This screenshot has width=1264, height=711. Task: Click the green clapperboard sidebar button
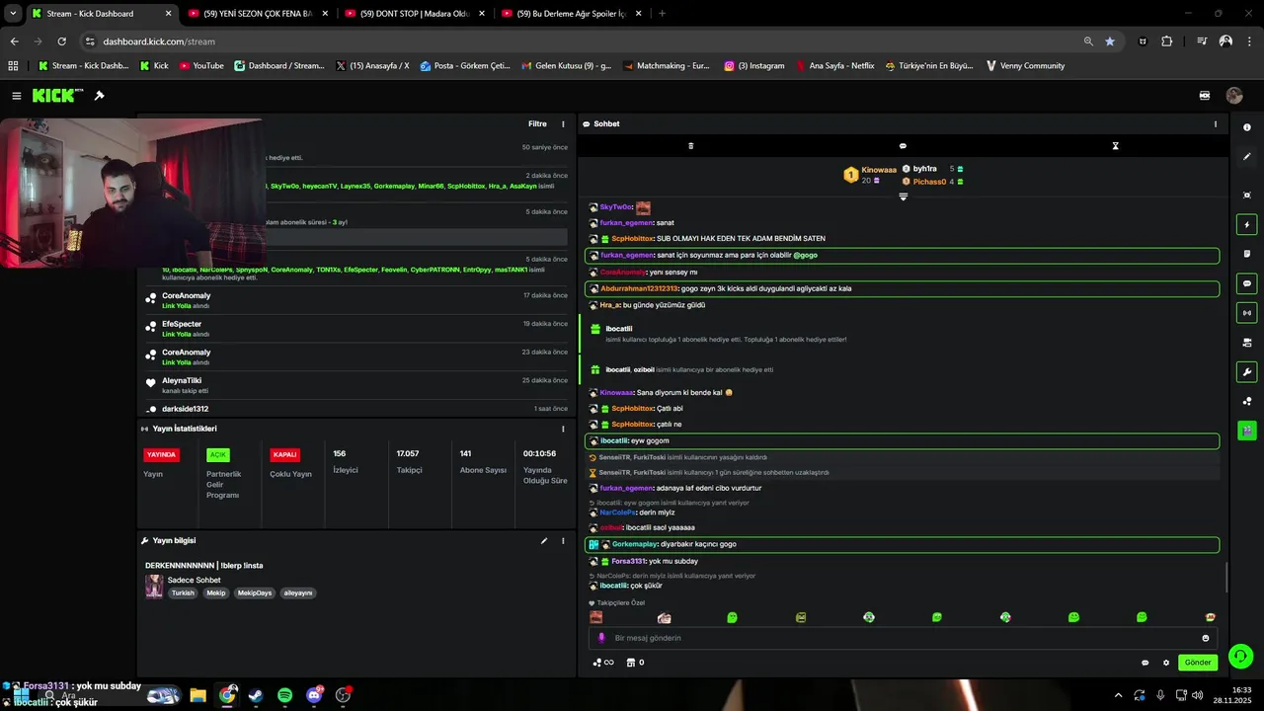[x=1247, y=431]
